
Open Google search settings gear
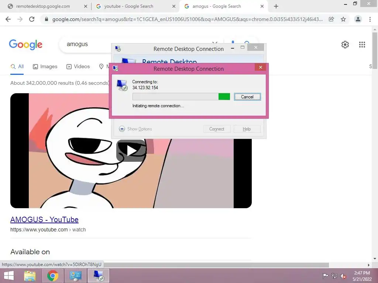pyautogui.click(x=345, y=45)
